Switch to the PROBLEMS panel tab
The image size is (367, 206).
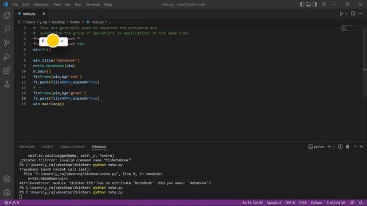pos(27,147)
